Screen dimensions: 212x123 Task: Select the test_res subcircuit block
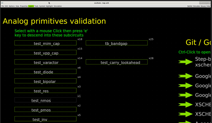point(46,90)
